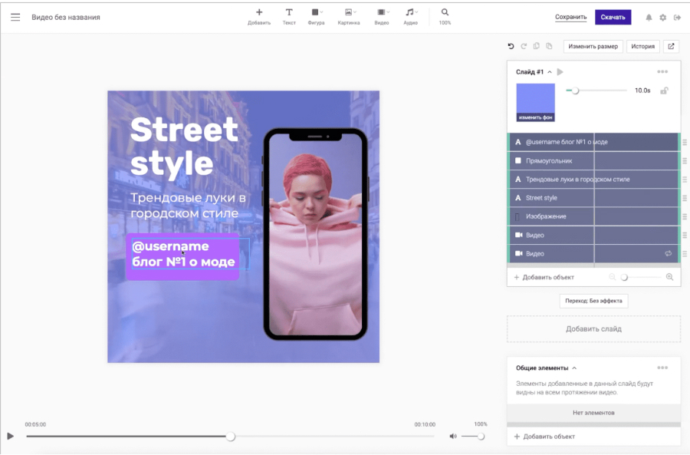Select the phone mockup image on canvas
The height and width of the screenshot is (455, 690).
(x=316, y=234)
